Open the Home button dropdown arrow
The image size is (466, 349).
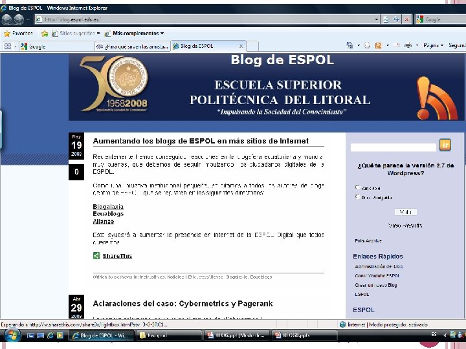click(x=359, y=45)
